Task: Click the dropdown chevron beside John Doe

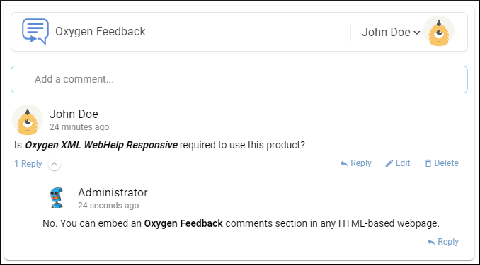Action: (x=416, y=33)
